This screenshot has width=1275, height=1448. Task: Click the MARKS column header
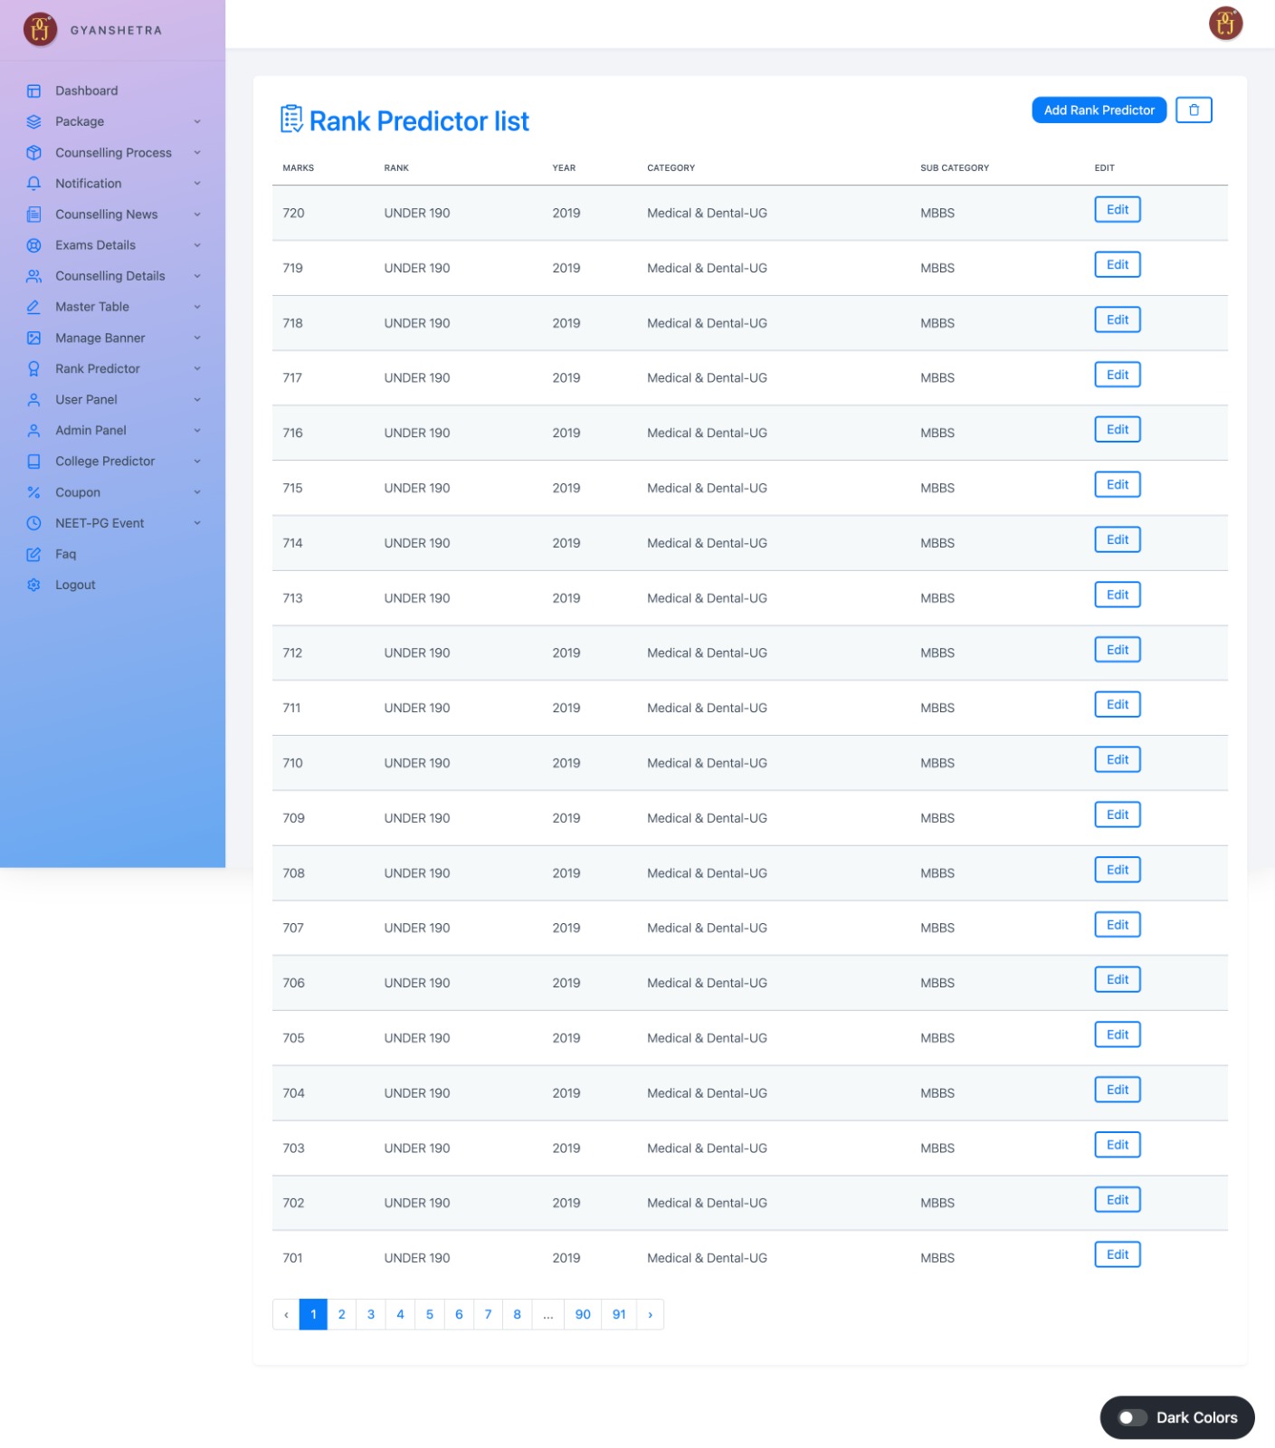click(x=299, y=167)
